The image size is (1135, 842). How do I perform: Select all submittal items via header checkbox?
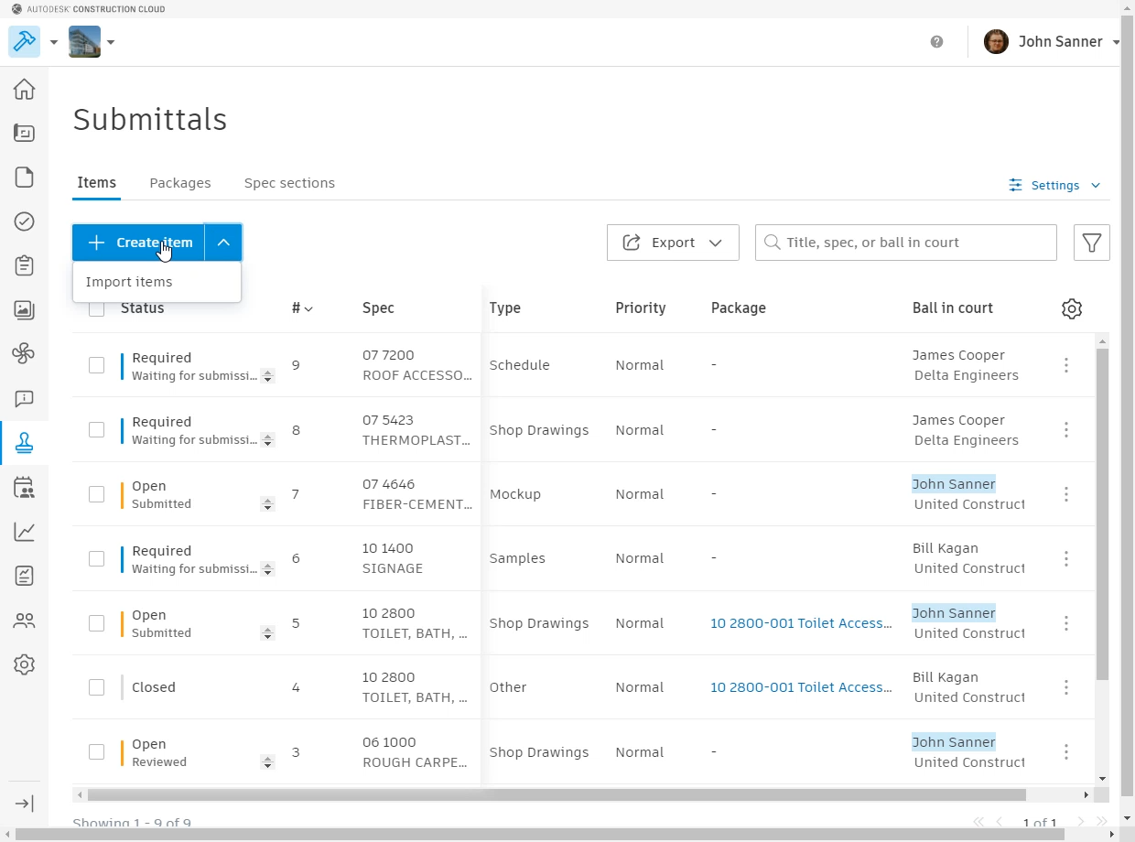[x=96, y=308]
